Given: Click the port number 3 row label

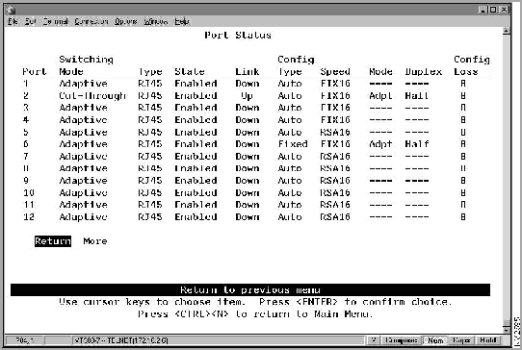Looking at the screenshot, I should click(x=26, y=108).
